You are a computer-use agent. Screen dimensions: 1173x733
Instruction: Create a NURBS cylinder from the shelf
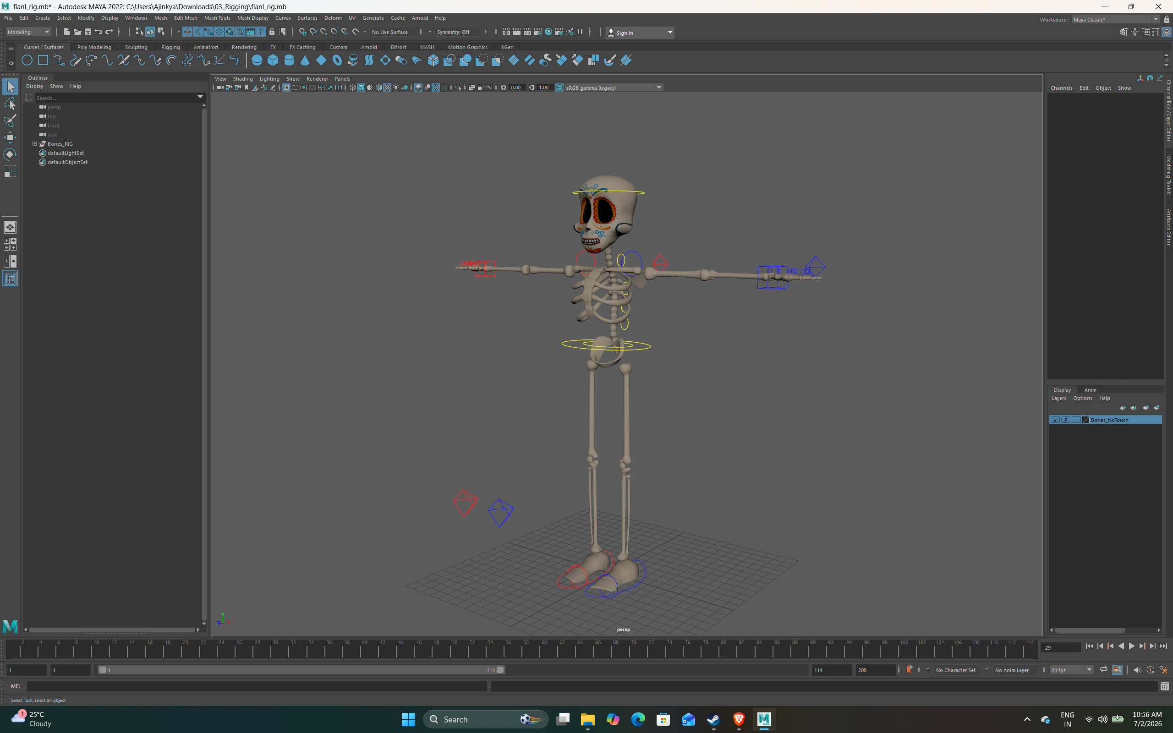[x=289, y=60]
